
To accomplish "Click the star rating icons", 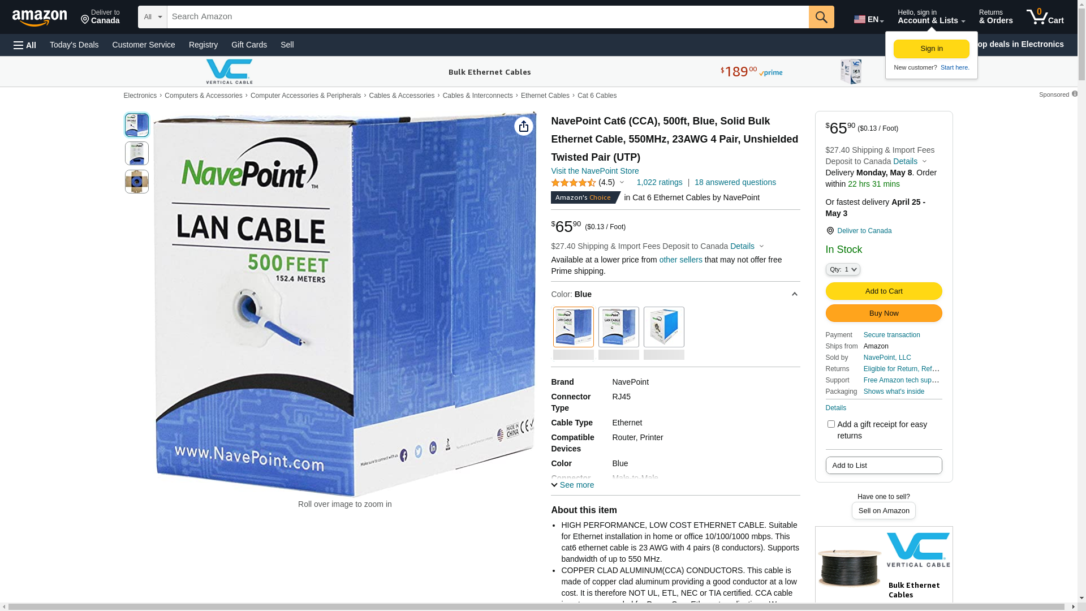I will [x=573, y=183].
